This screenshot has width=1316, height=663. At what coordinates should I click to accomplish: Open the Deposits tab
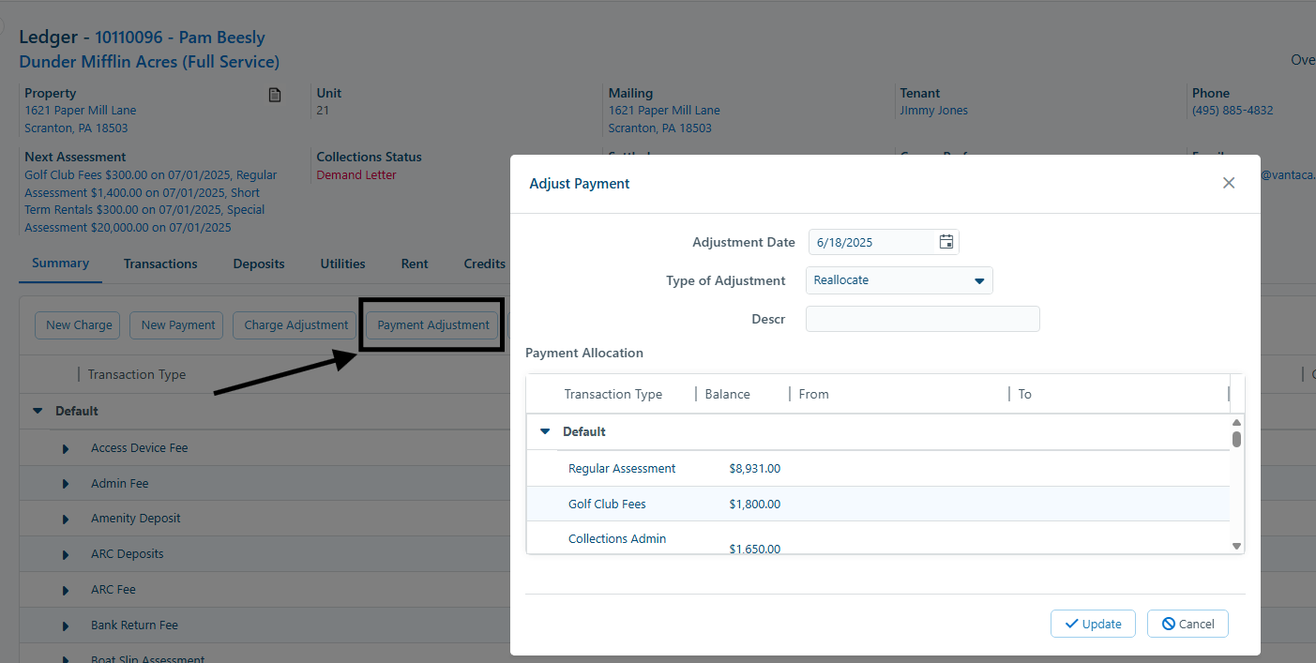(258, 264)
